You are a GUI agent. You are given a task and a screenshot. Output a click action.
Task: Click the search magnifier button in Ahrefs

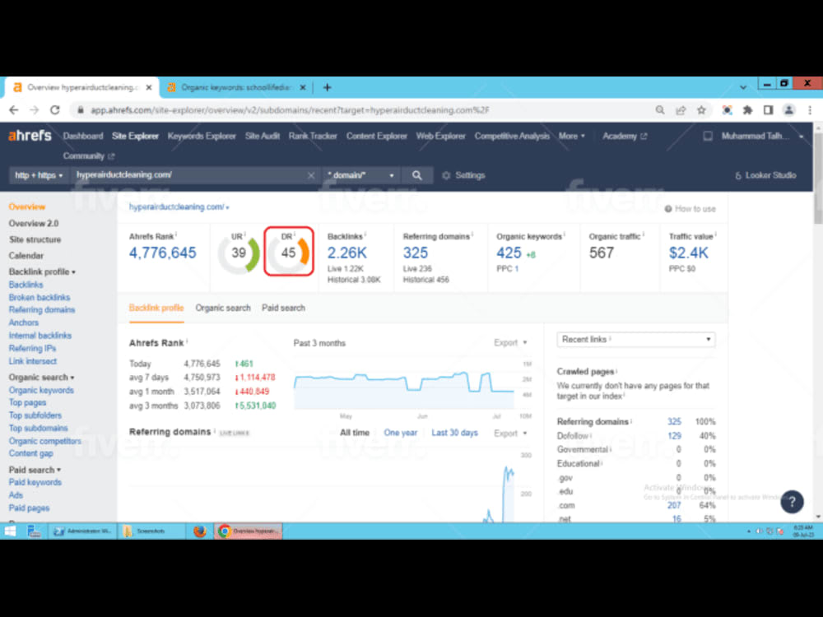[x=416, y=175]
